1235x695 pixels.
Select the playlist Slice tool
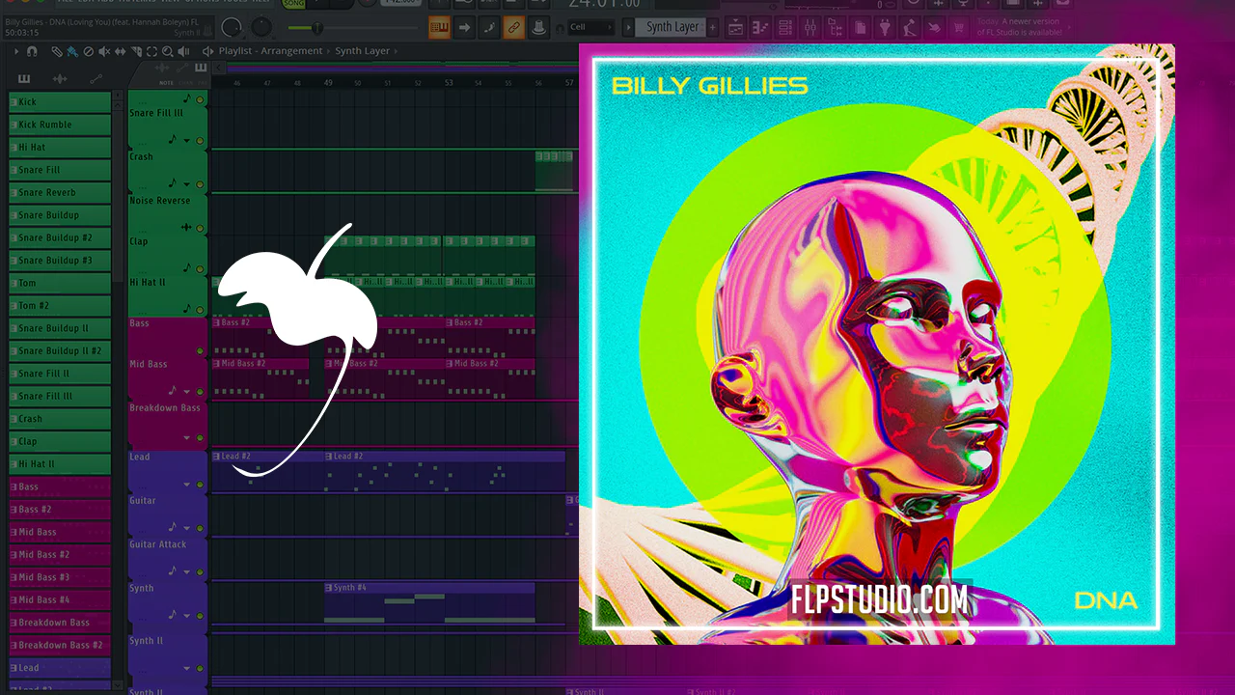click(x=136, y=51)
